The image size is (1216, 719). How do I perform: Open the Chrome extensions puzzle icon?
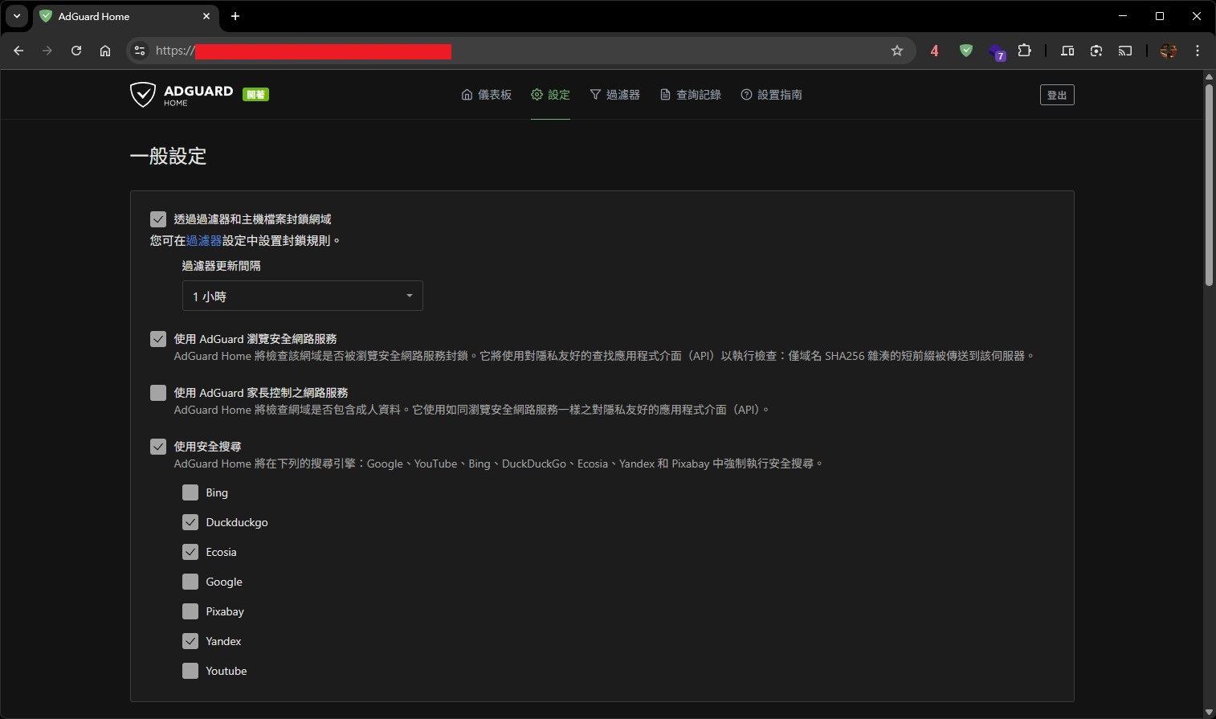(1025, 51)
